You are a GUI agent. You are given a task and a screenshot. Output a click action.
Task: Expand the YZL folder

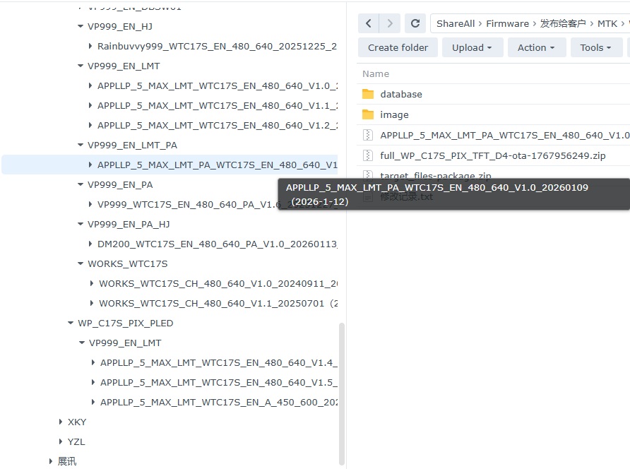pyautogui.click(x=61, y=441)
